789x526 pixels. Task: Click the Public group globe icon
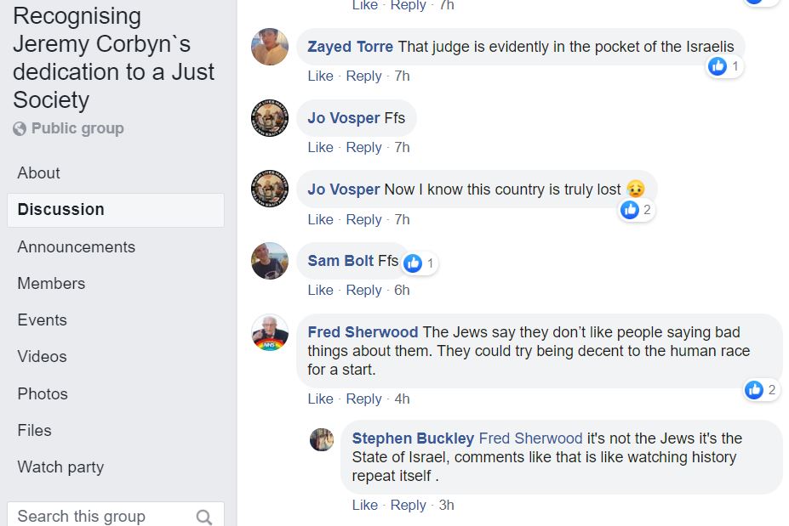point(20,129)
